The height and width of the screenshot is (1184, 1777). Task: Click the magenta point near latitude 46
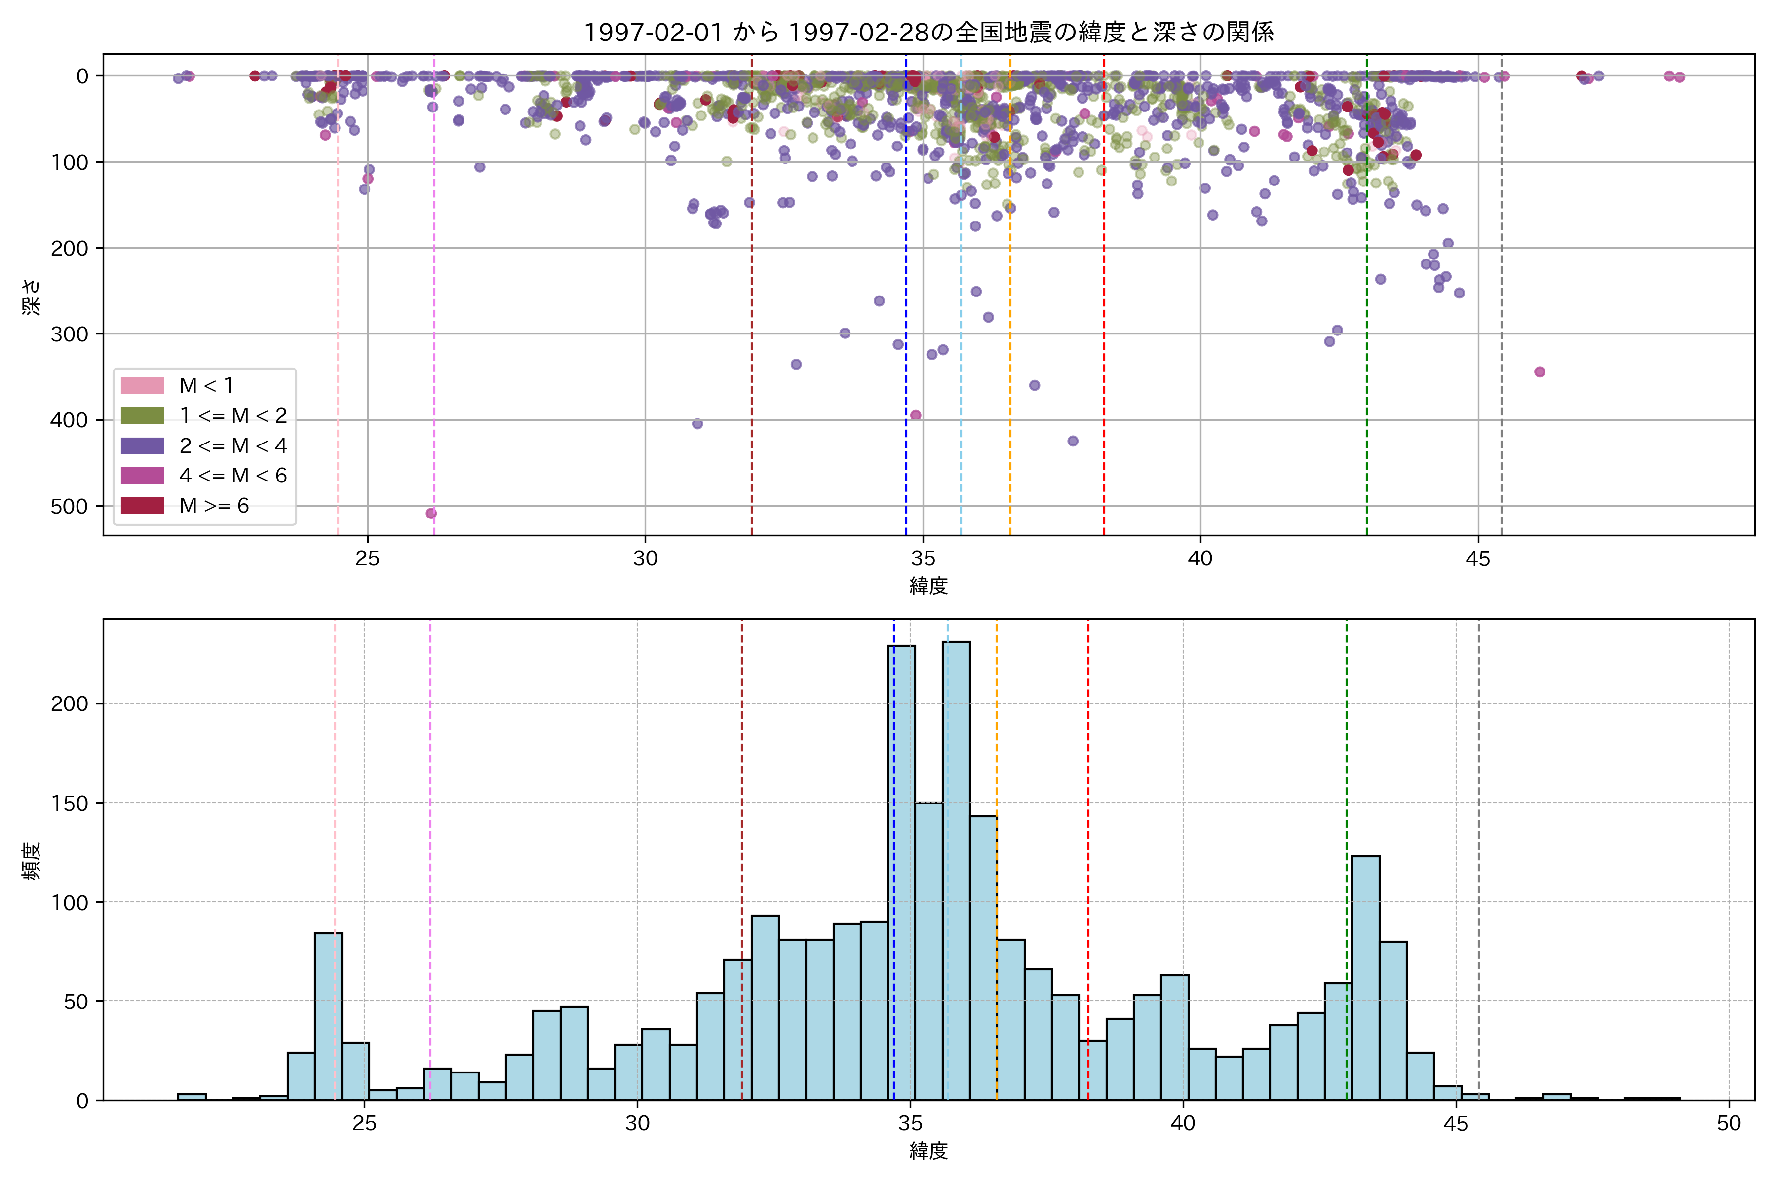(1540, 371)
